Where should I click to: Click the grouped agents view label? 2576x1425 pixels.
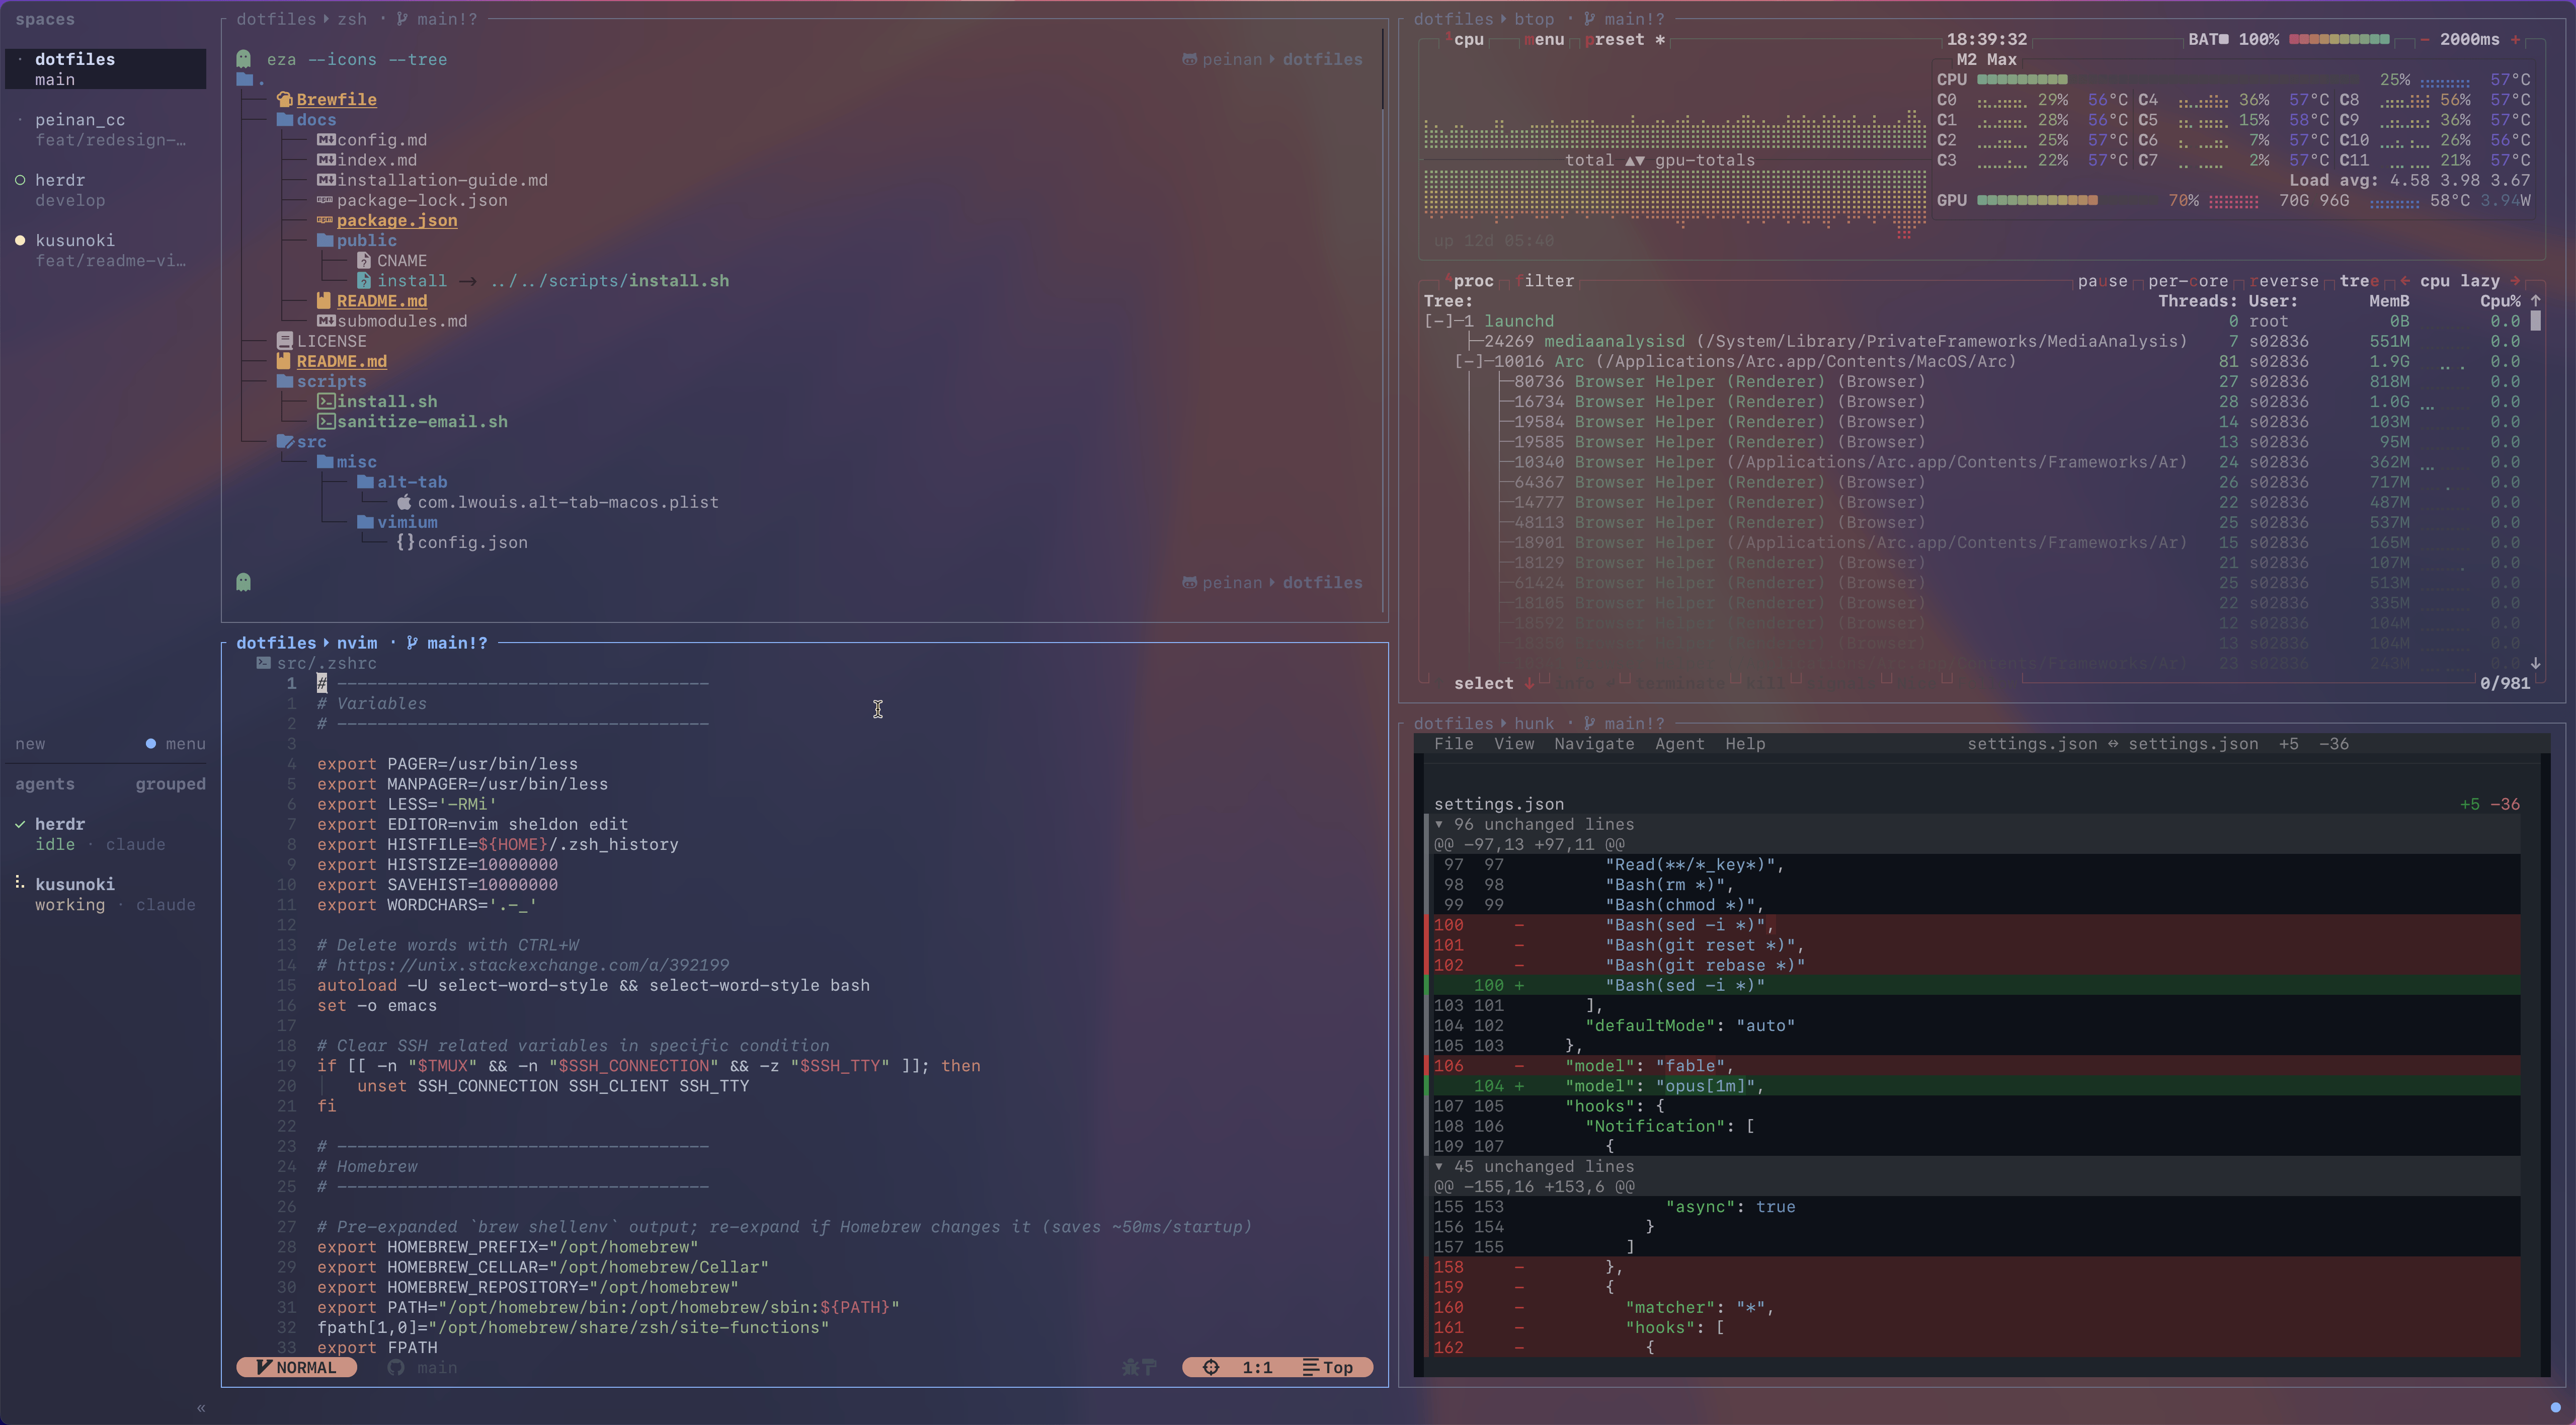coord(170,784)
